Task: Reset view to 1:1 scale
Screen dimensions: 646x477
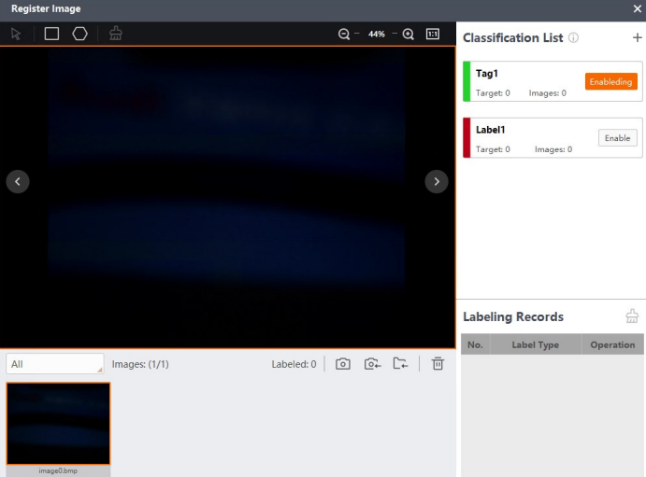Action: [x=433, y=35]
